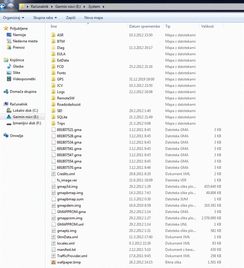This screenshot has width=244, height=268.
Task: Select the RoadsideAssist folder name
Action: click(x=69, y=104)
